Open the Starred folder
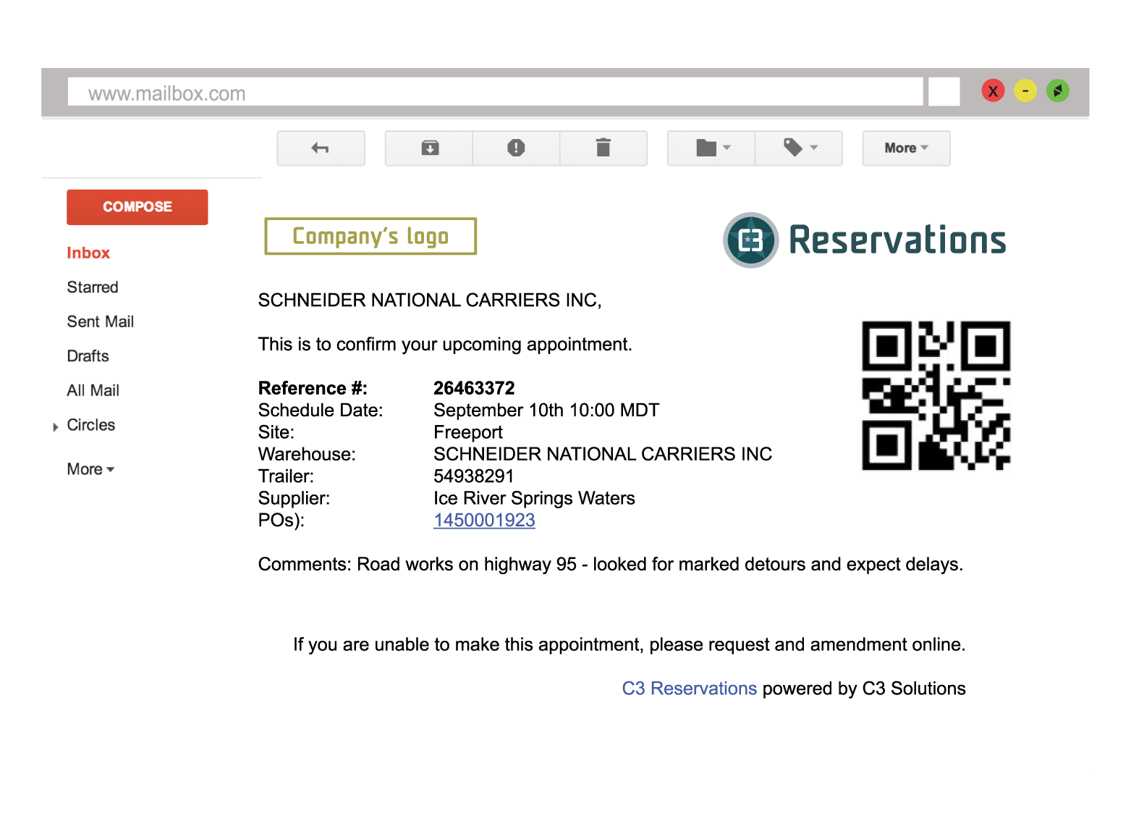1131x837 pixels. click(93, 287)
